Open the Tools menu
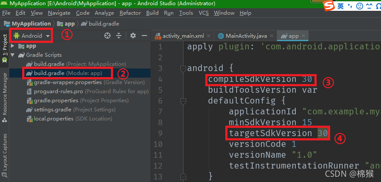Screen dimensions: 381x182 [x=186, y=13]
